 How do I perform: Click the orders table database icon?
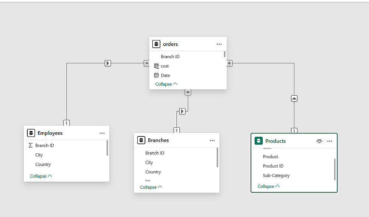pos(156,44)
